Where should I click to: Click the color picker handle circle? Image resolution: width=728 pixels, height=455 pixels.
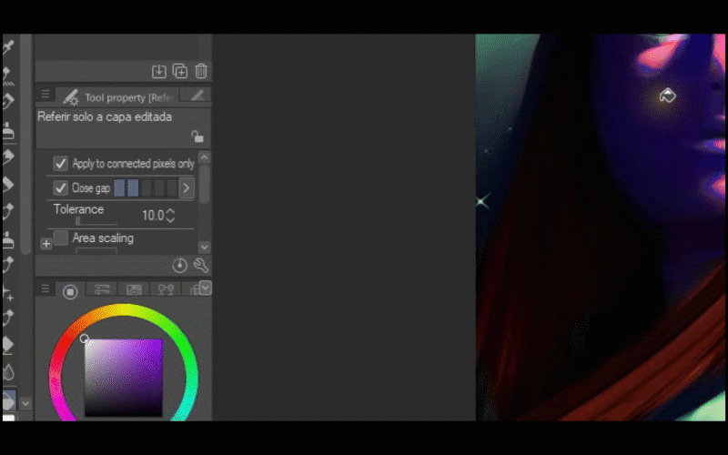(84, 339)
